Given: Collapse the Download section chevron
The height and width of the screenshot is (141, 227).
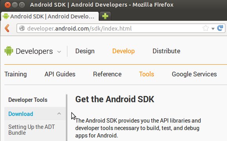Looking at the screenshot, I should (x=59, y=114).
